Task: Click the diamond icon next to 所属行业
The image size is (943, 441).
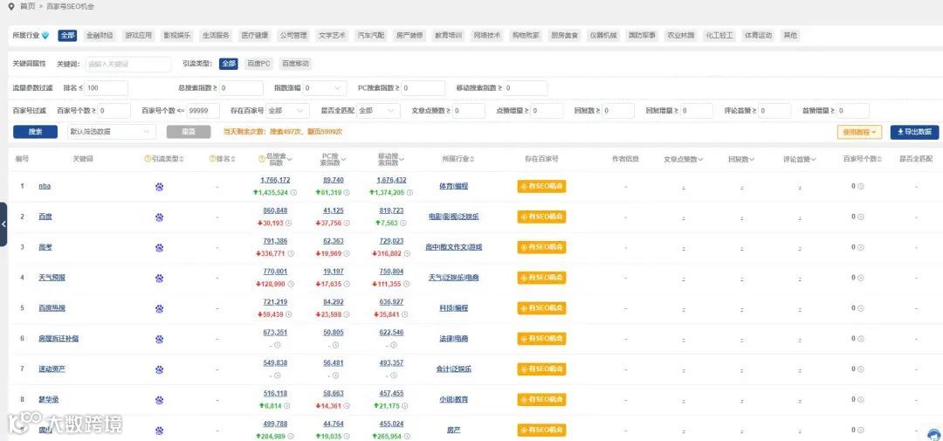Action: (45, 36)
